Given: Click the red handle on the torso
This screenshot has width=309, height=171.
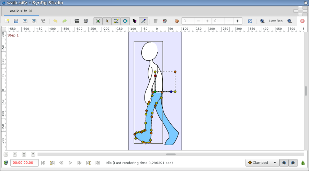Looking at the screenshot, I should [x=155, y=76].
